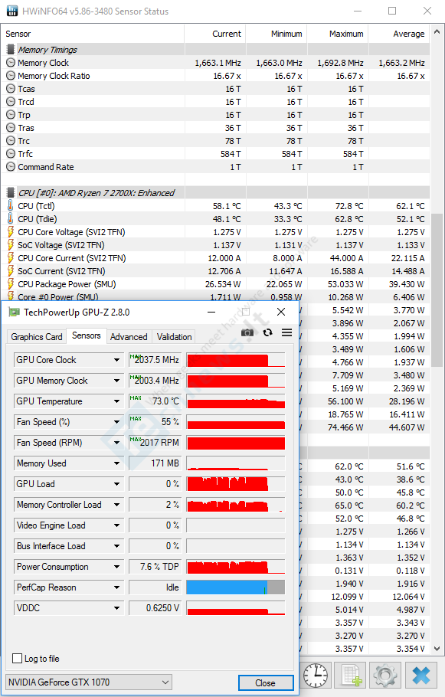Click the HWiNFO scrollbar down arrow
The image size is (445, 697).
click(437, 649)
